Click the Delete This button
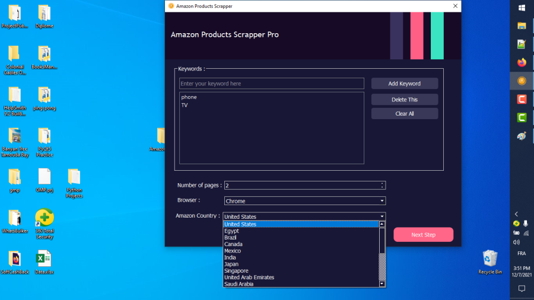This screenshot has height=300, width=534. [x=404, y=100]
